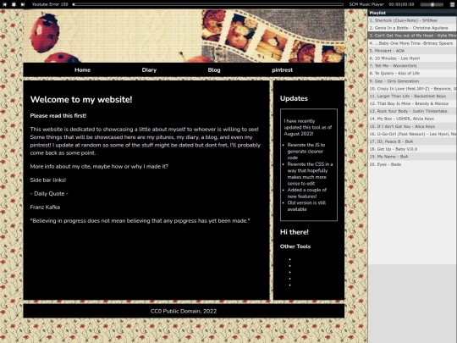Image resolution: width=457 pixels, height=343 pixels.
Task: Click the Side bar links! line
Action: [x=48, y=180]
